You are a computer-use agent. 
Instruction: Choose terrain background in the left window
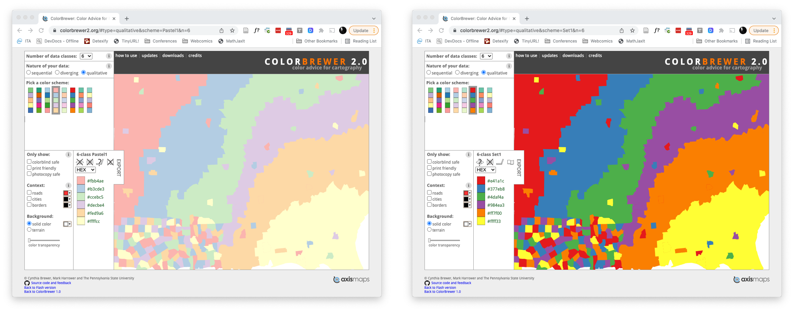point(29,230)
